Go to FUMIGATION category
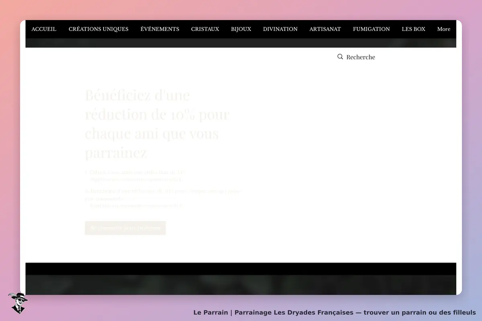The image size is (482, 321). (x=371, y=29)
